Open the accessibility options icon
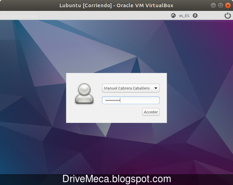This screenshot has height=185, width=233. click(x=195, y=16)
